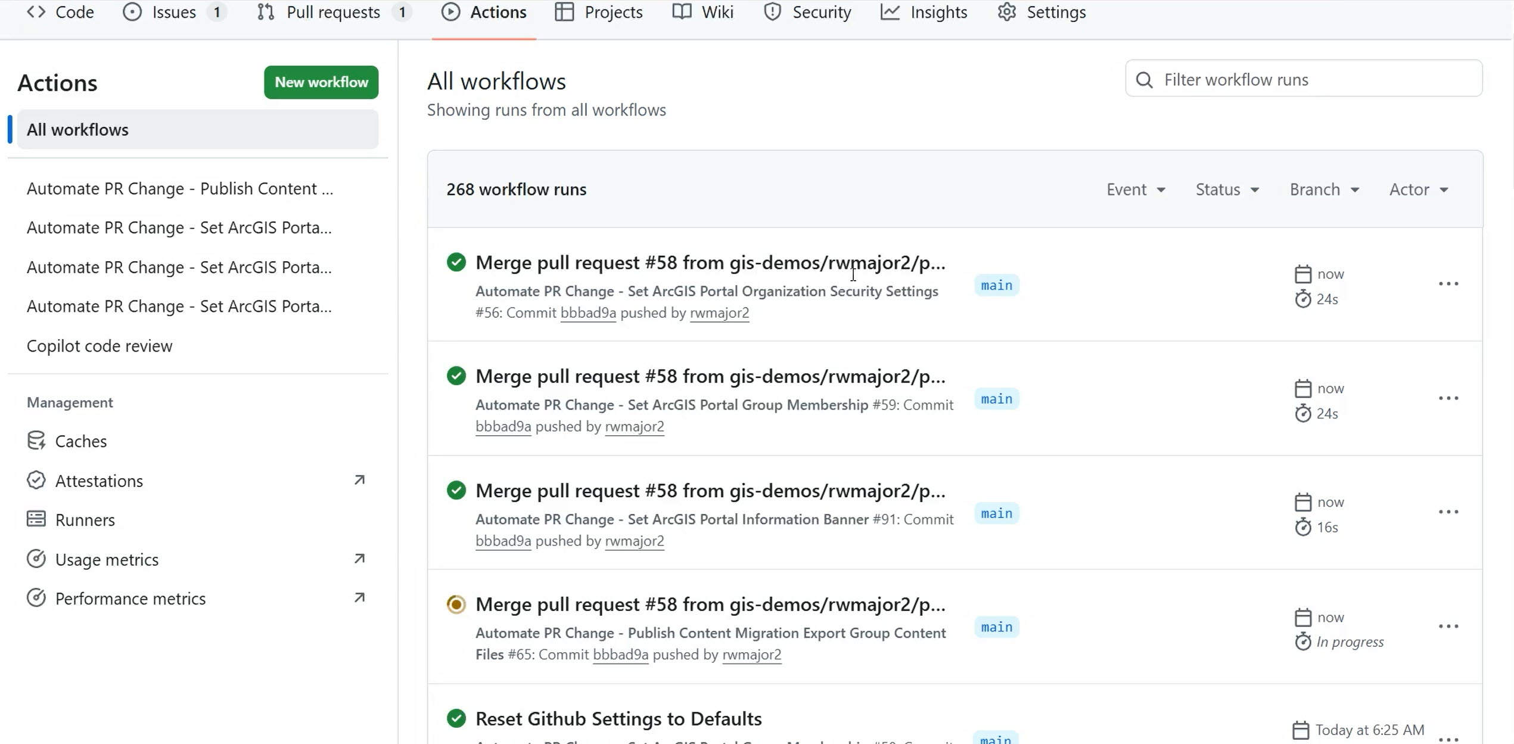1514x744 pixels.
Task: Click the Insights graph icon
Action: 890,12
